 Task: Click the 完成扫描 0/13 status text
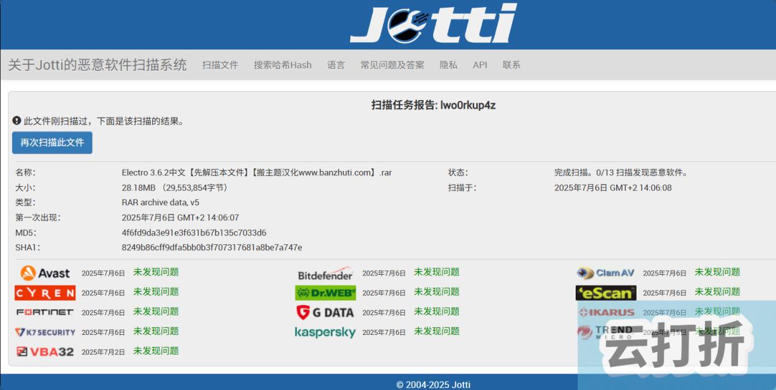coord(621,172)
